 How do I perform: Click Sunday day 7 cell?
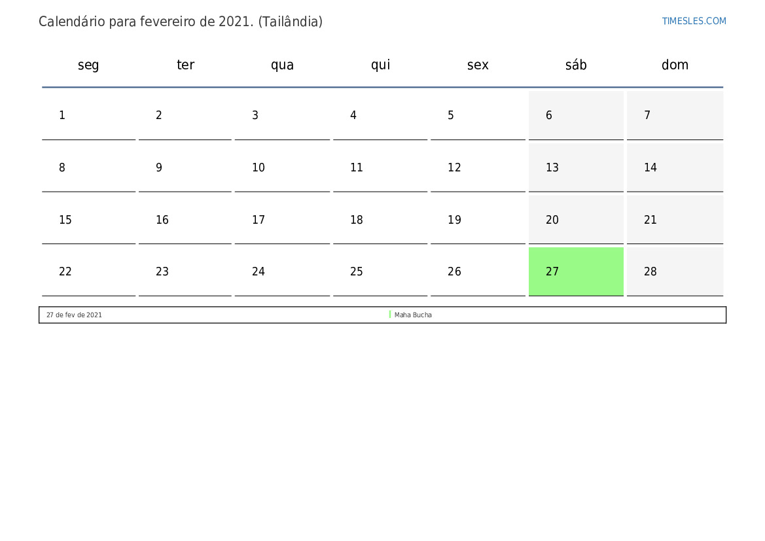pyautogui.click(x=675, y=115)
